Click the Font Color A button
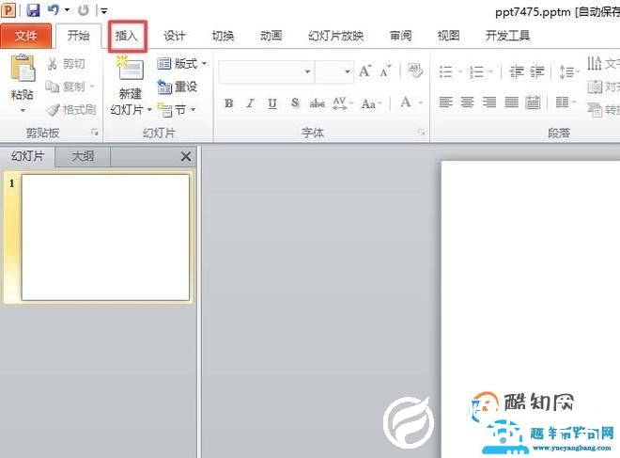620x458 pixels. pos(406,103)
